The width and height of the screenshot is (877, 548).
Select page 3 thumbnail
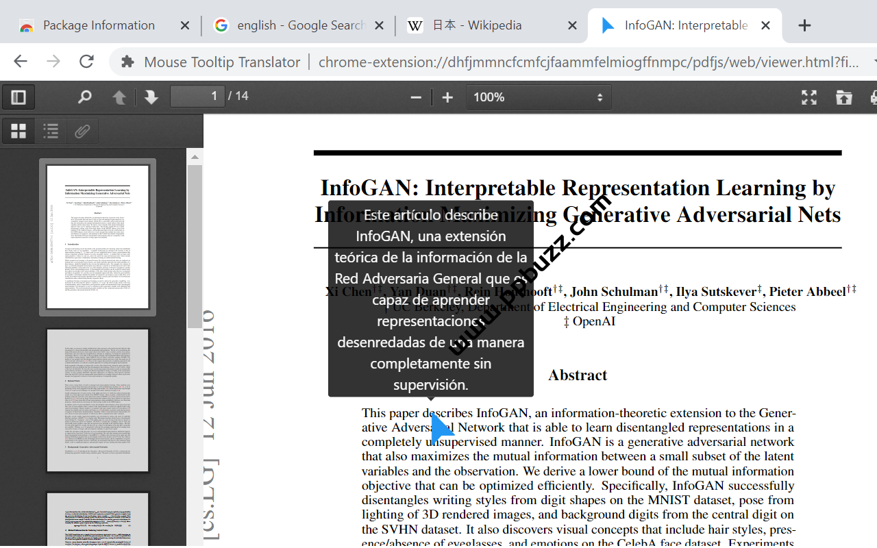[x=97, y=519]
